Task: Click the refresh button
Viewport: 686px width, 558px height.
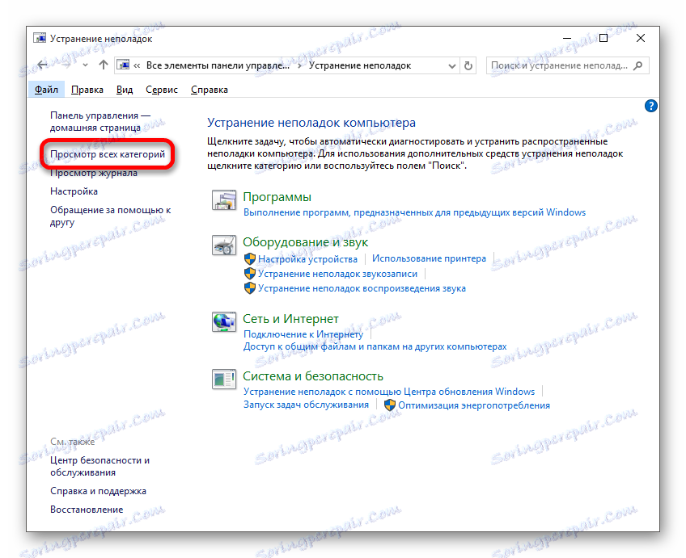Action: click(468, 66)
